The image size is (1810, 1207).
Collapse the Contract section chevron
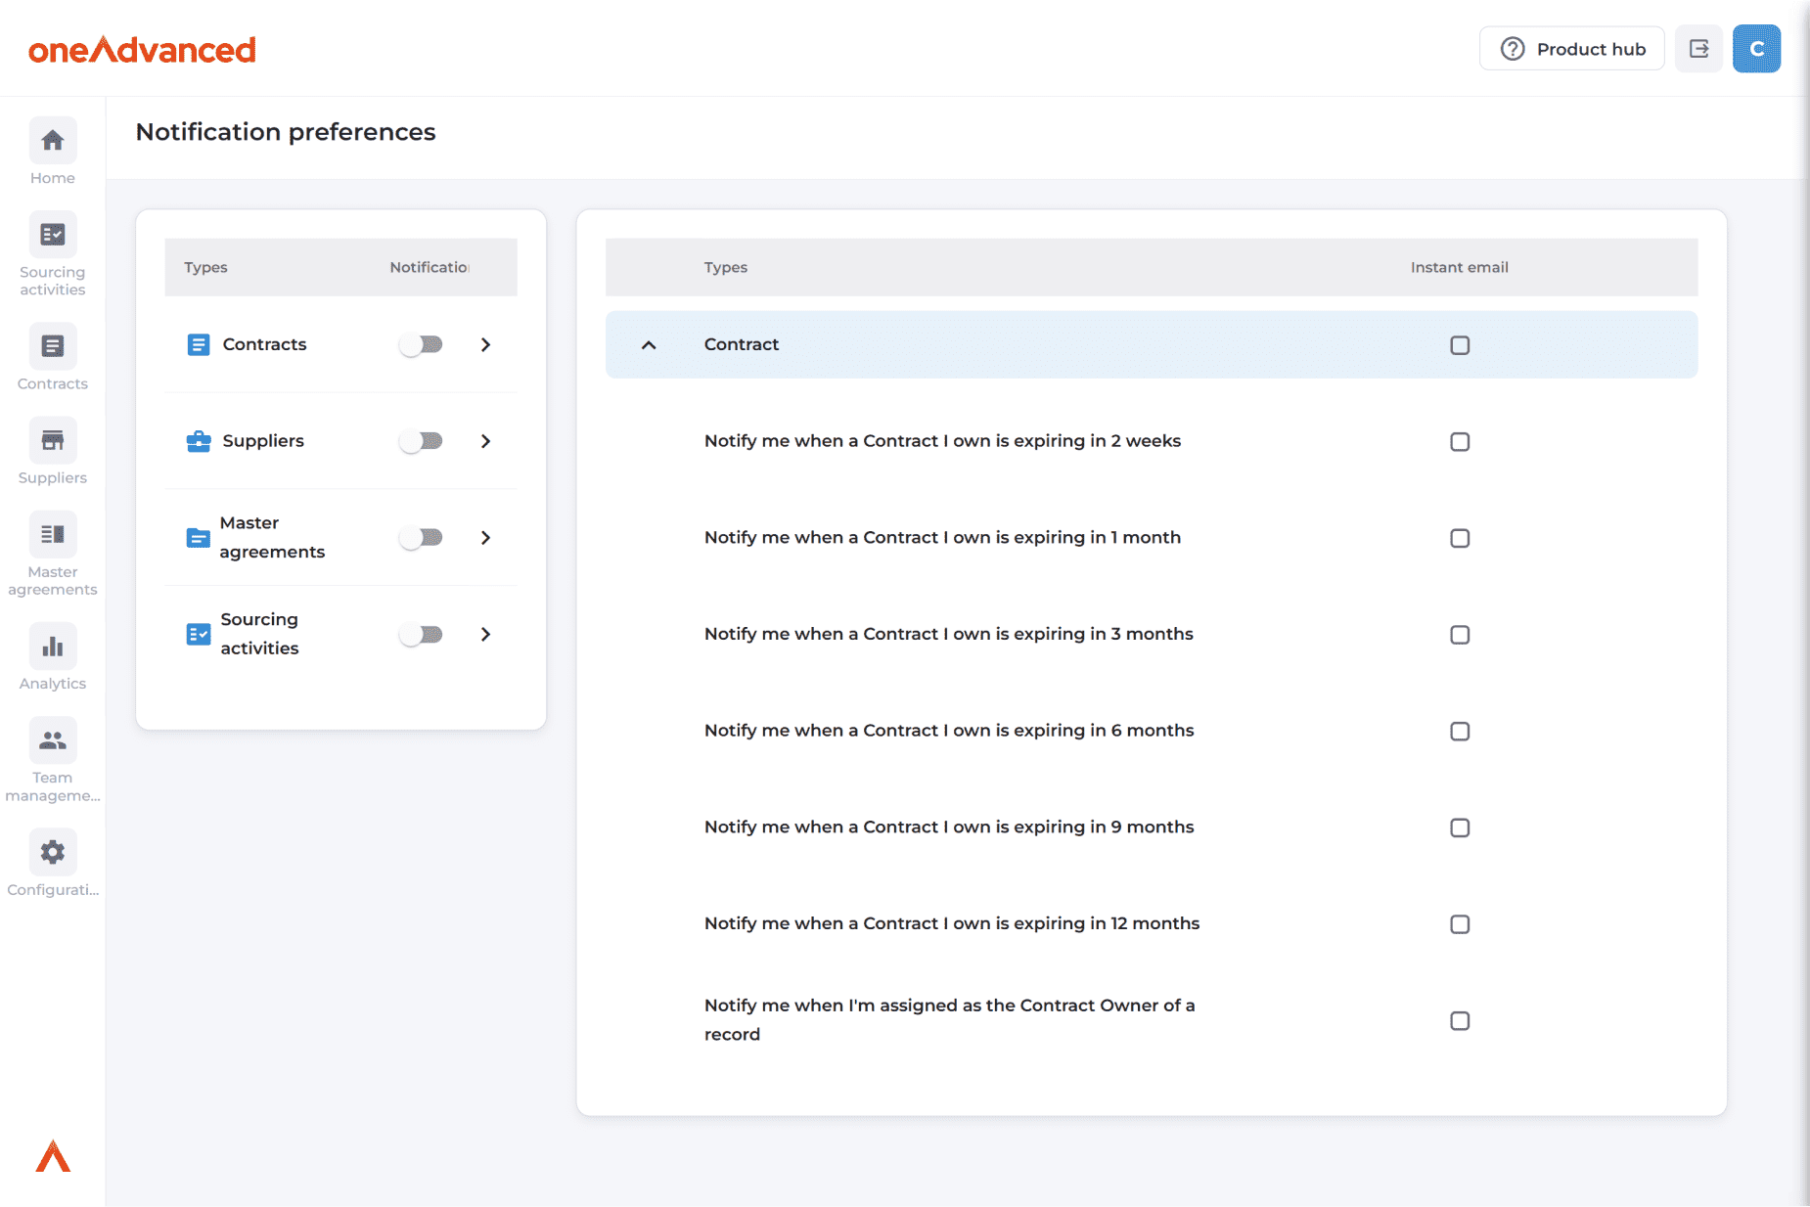(x=649, y=345)
